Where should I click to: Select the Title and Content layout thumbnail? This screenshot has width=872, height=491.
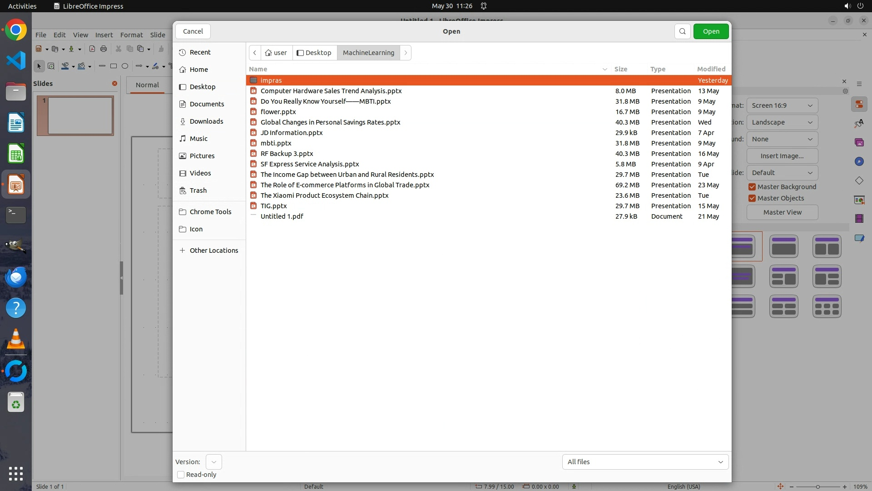pos(783,246)
